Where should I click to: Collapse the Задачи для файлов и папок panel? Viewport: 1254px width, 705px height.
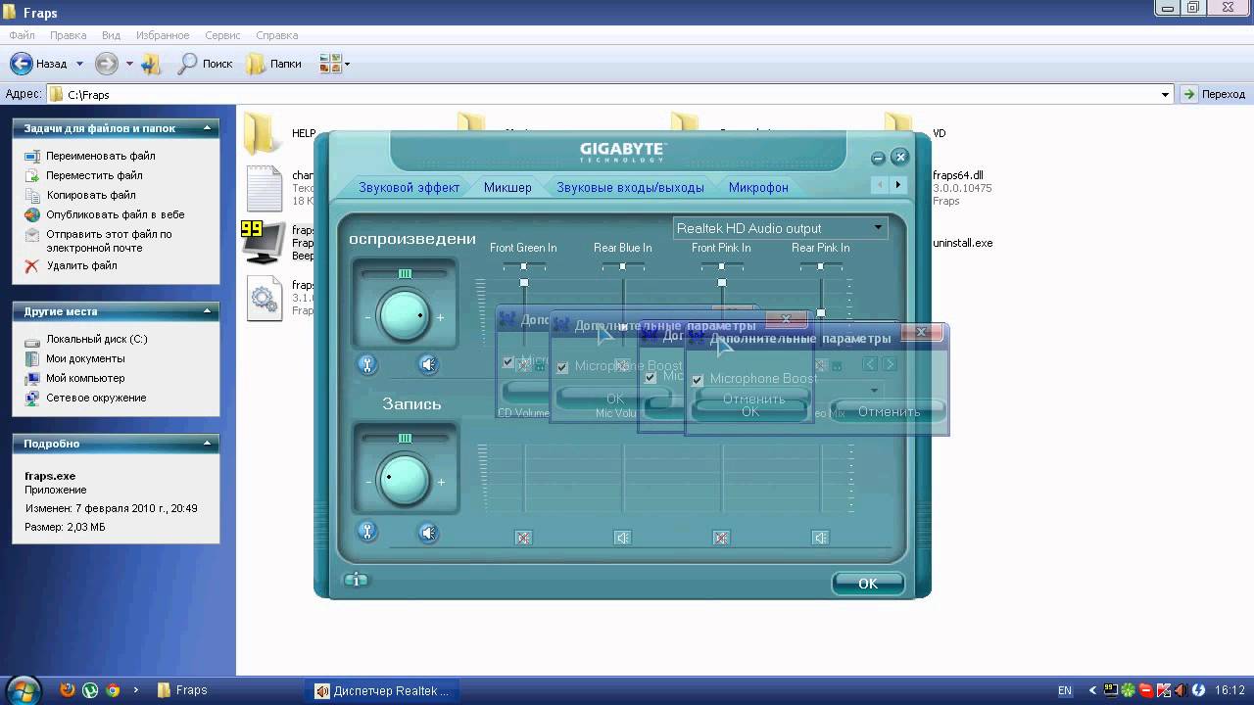point(207,128)
